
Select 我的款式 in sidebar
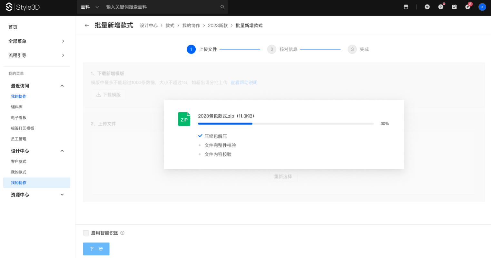(x=19, y=172)
